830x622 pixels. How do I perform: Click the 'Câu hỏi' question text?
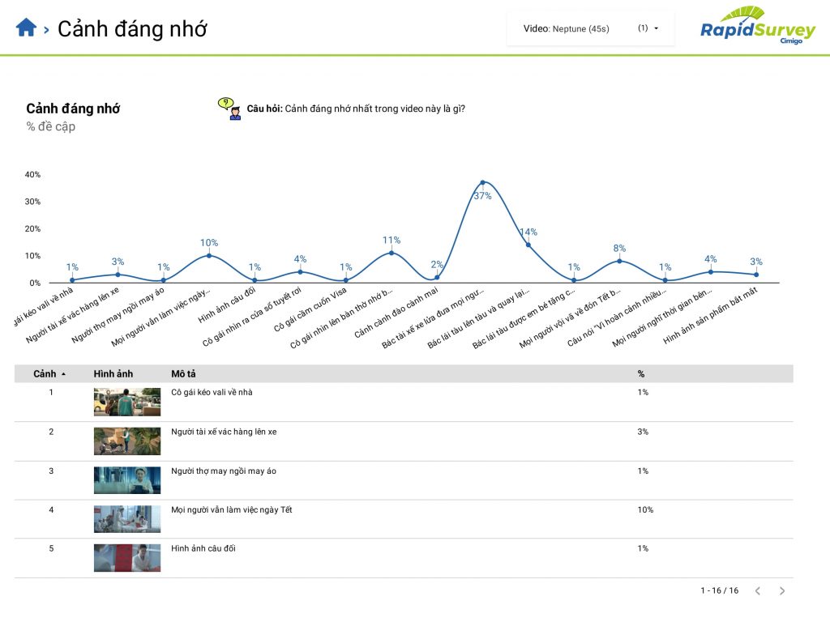(x=356, y=109)
